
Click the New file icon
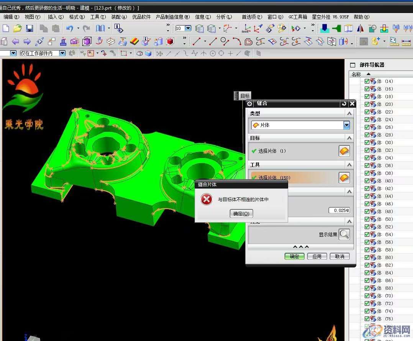(x=5, y=28)
